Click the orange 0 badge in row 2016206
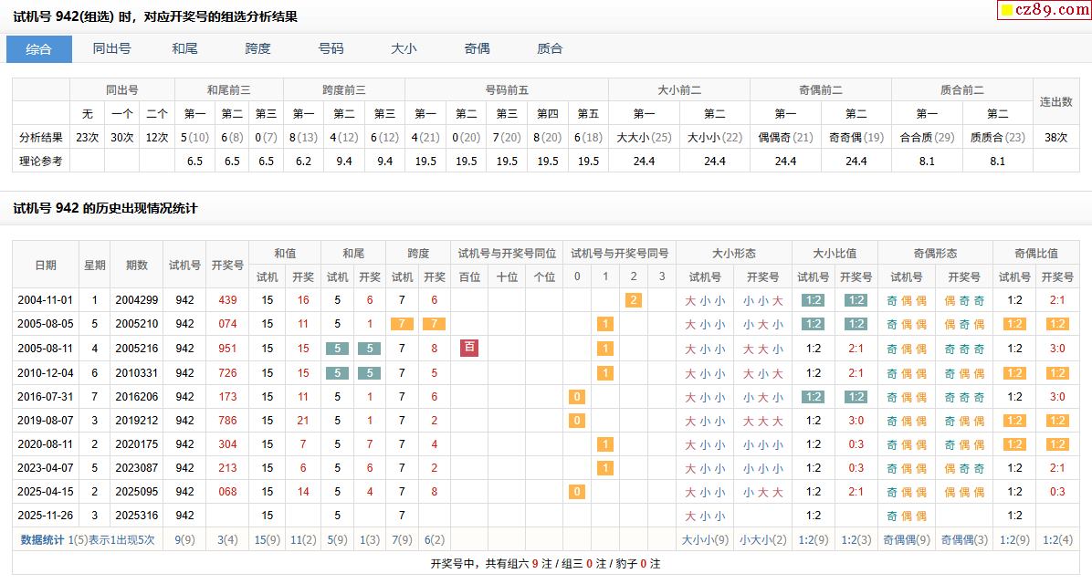The image size is (1092, 584). [x=576, y=397]
